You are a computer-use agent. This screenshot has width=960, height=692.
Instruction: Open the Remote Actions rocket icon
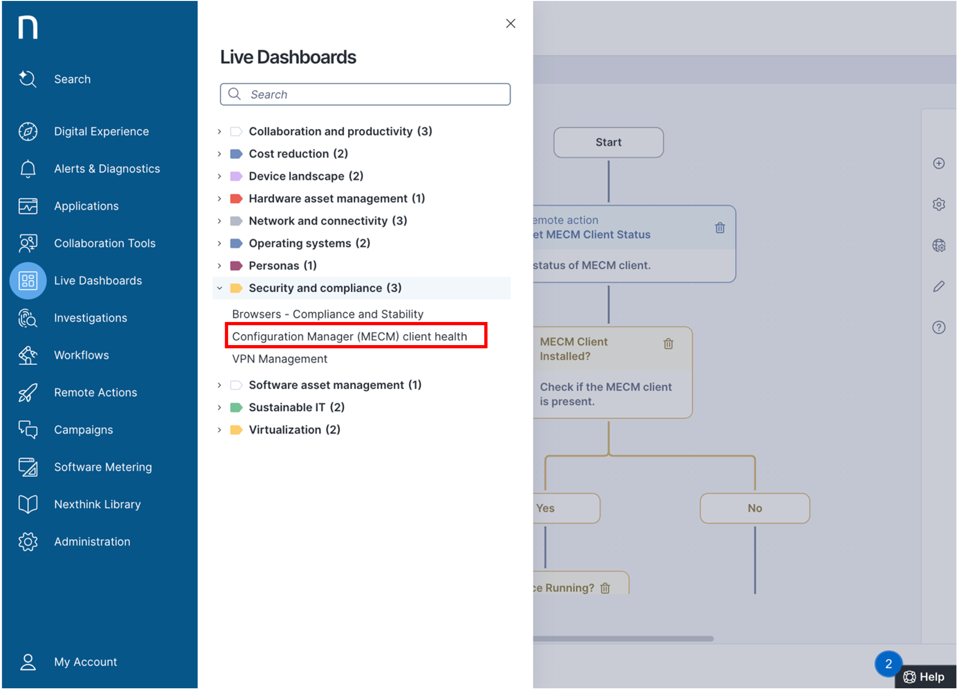tap(28, 392)
